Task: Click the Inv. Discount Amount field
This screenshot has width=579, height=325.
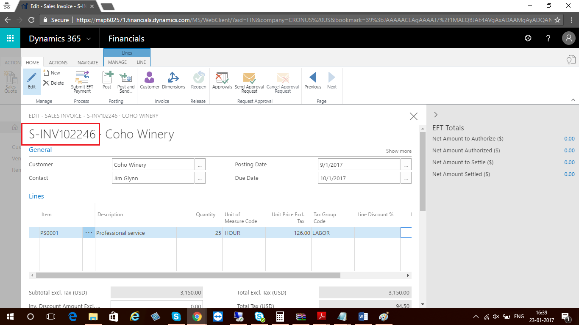Action: [157, 304]
